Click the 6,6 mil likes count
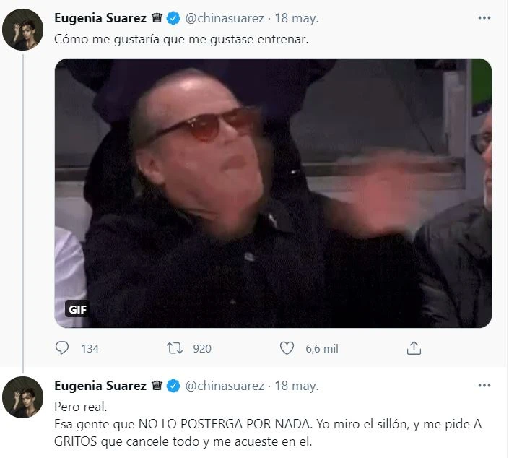The image size is (509, 458). [322, 348]
